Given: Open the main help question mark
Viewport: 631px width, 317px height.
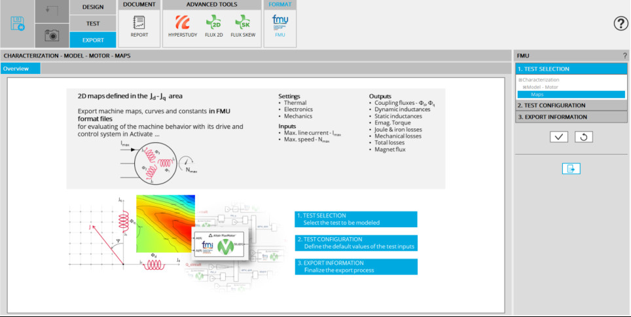Looking at the screenshot, I should point(621,24).
